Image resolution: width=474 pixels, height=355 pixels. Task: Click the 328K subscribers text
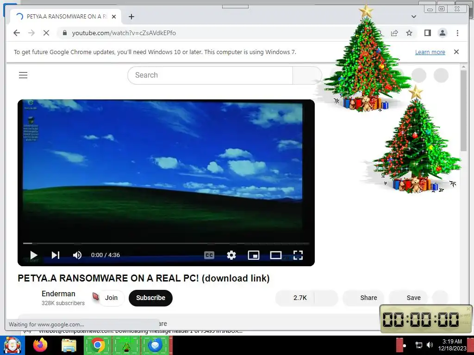[63, 303]
